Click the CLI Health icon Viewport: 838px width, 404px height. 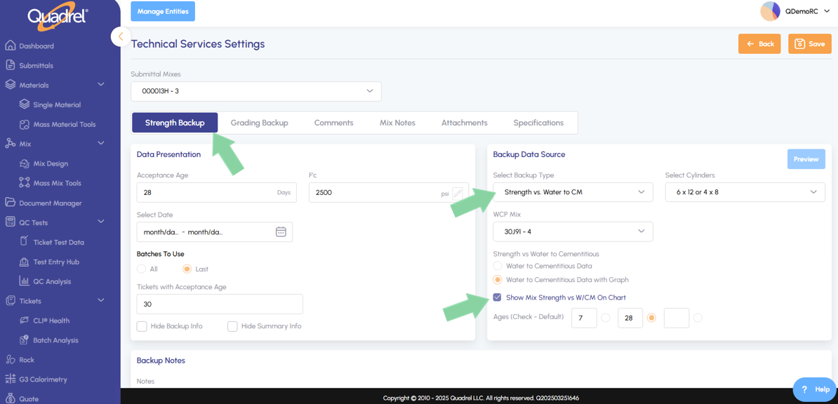tap(24, 321)
